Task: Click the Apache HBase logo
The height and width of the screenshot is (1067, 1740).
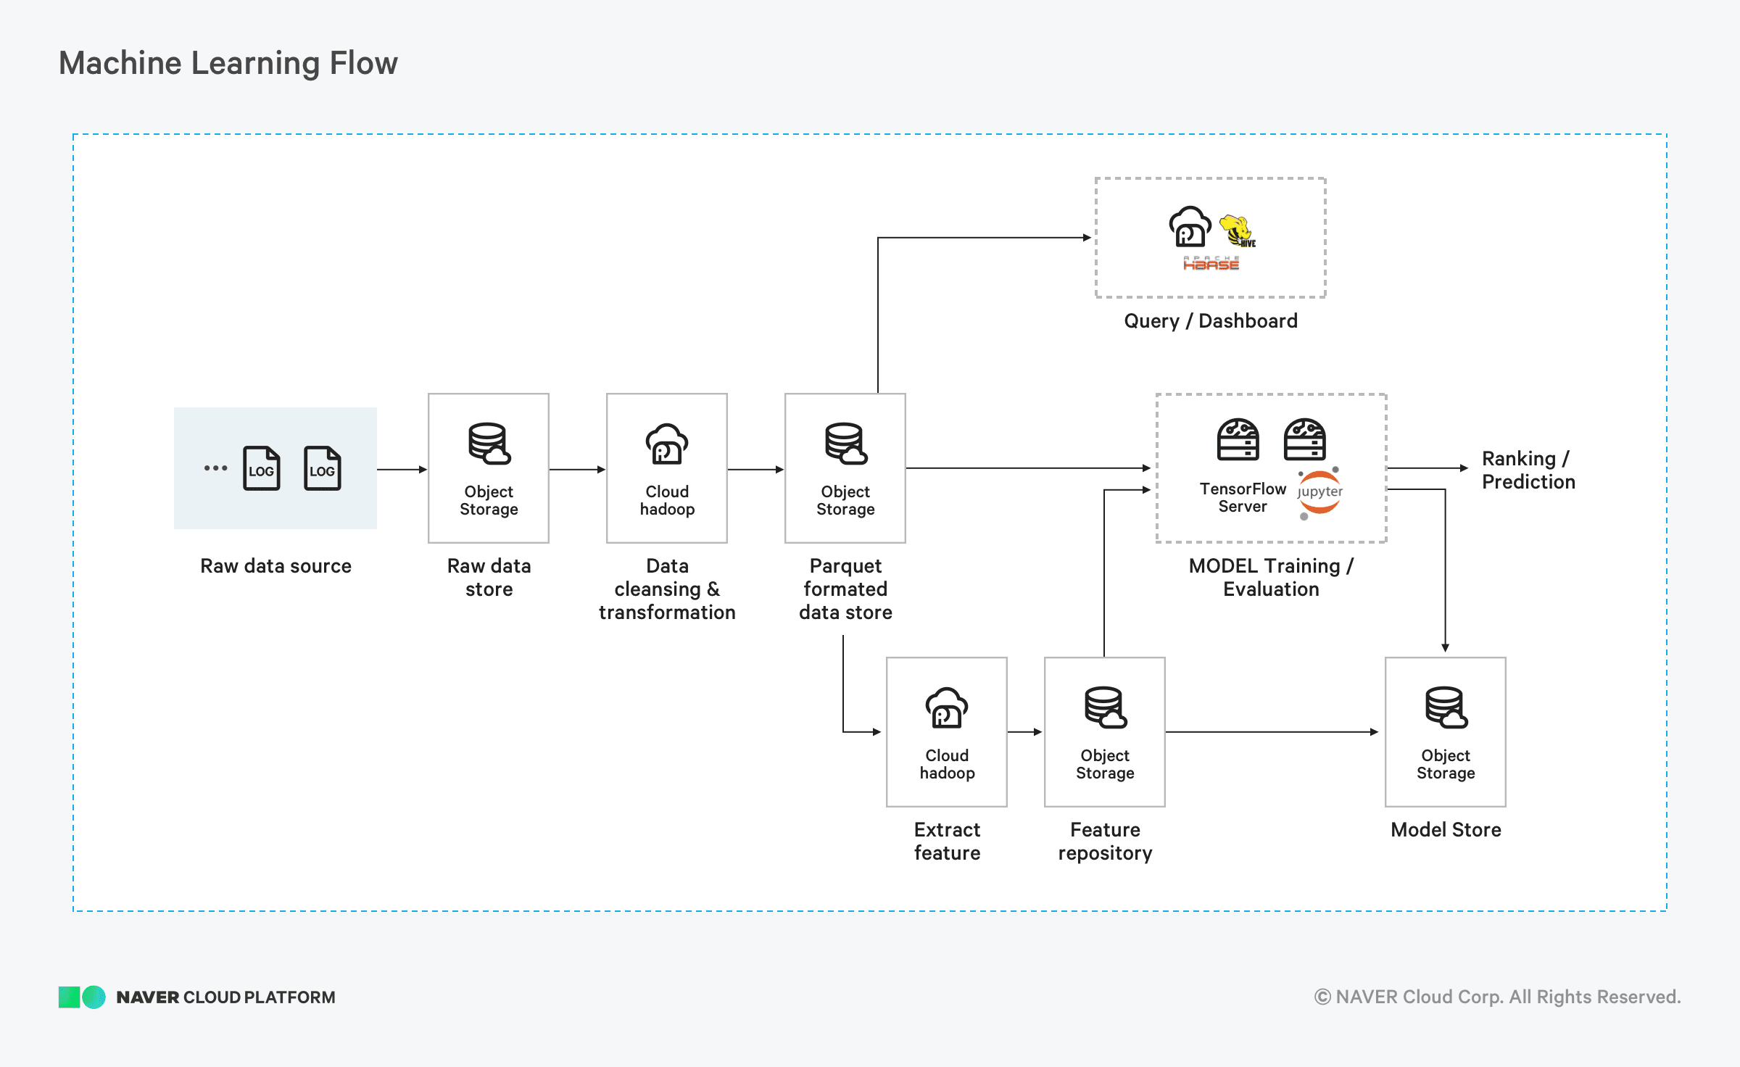Action: coord(1211,264)
